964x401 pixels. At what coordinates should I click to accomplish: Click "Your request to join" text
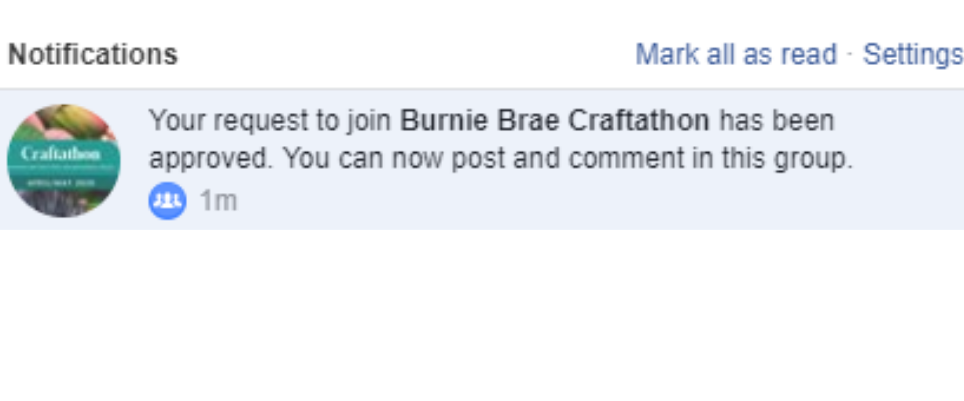click(270, 121)
